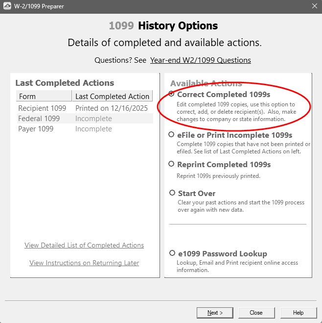Select the Federal 1099 row
Image resolution: width=322 pixels, height=323 pixels.
click(39, 119)
